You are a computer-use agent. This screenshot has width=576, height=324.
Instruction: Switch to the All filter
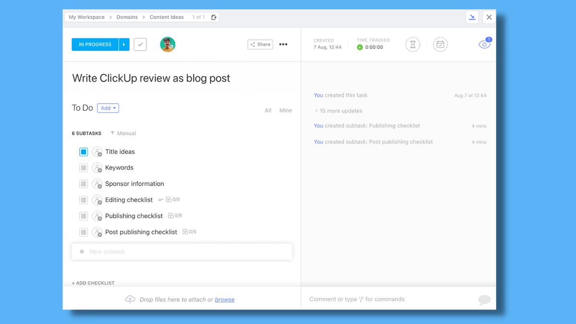[x=268, y=110]
